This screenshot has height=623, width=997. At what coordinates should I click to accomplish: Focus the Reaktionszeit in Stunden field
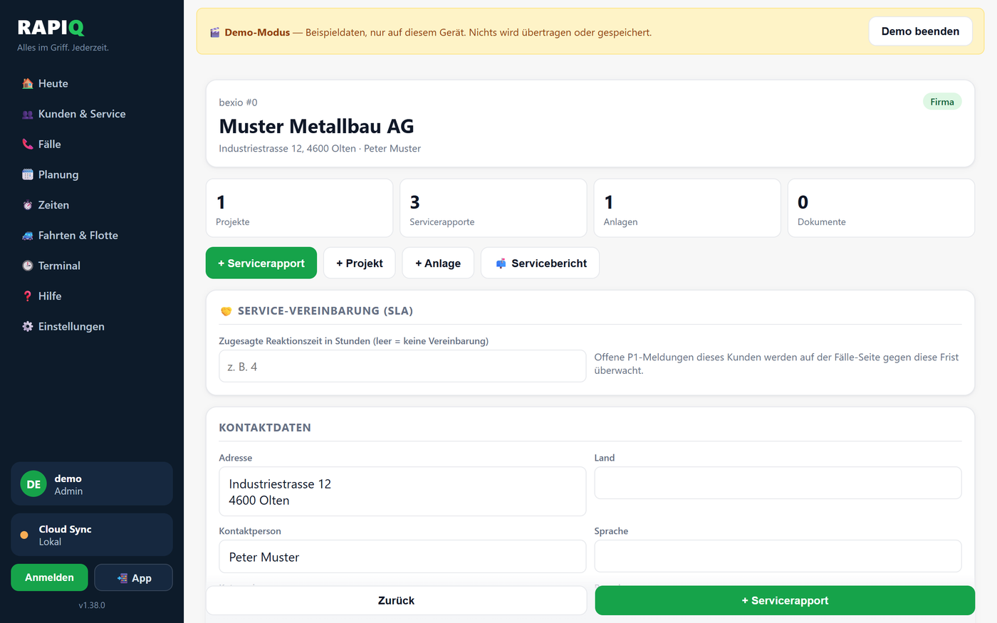(402, 367)
